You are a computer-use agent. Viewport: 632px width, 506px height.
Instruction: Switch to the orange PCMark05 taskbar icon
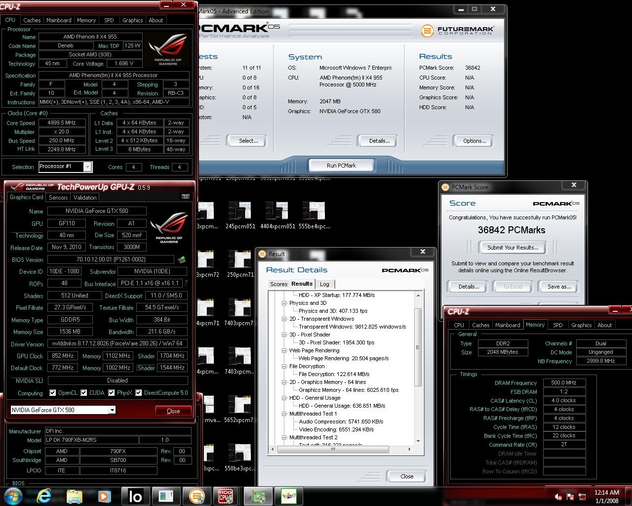pos(197,496)
